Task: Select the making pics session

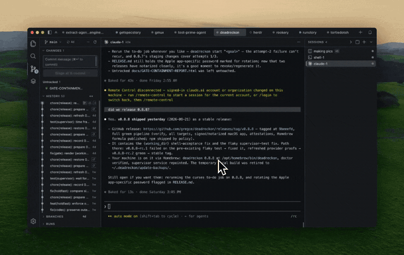Action: click(340, 51)
